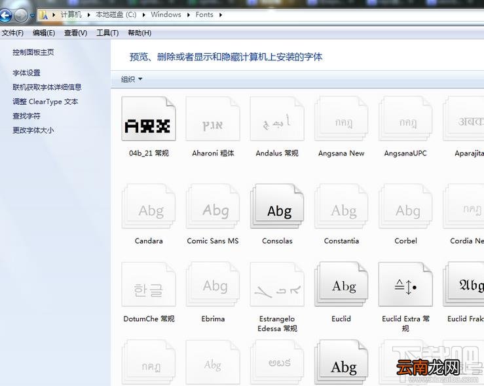
Task: Select the Ebrima font icon
Action: click(x=213, y=284)
